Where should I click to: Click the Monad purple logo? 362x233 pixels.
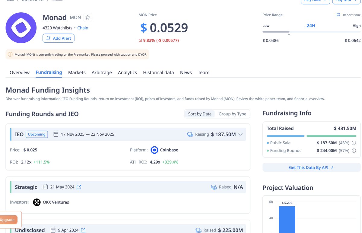(x=21, y=28)
